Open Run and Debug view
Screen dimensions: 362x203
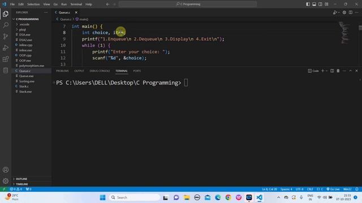click(x=6, y=47)
